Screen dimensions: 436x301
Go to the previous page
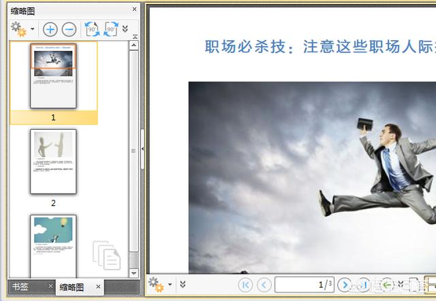click(264, 285)
